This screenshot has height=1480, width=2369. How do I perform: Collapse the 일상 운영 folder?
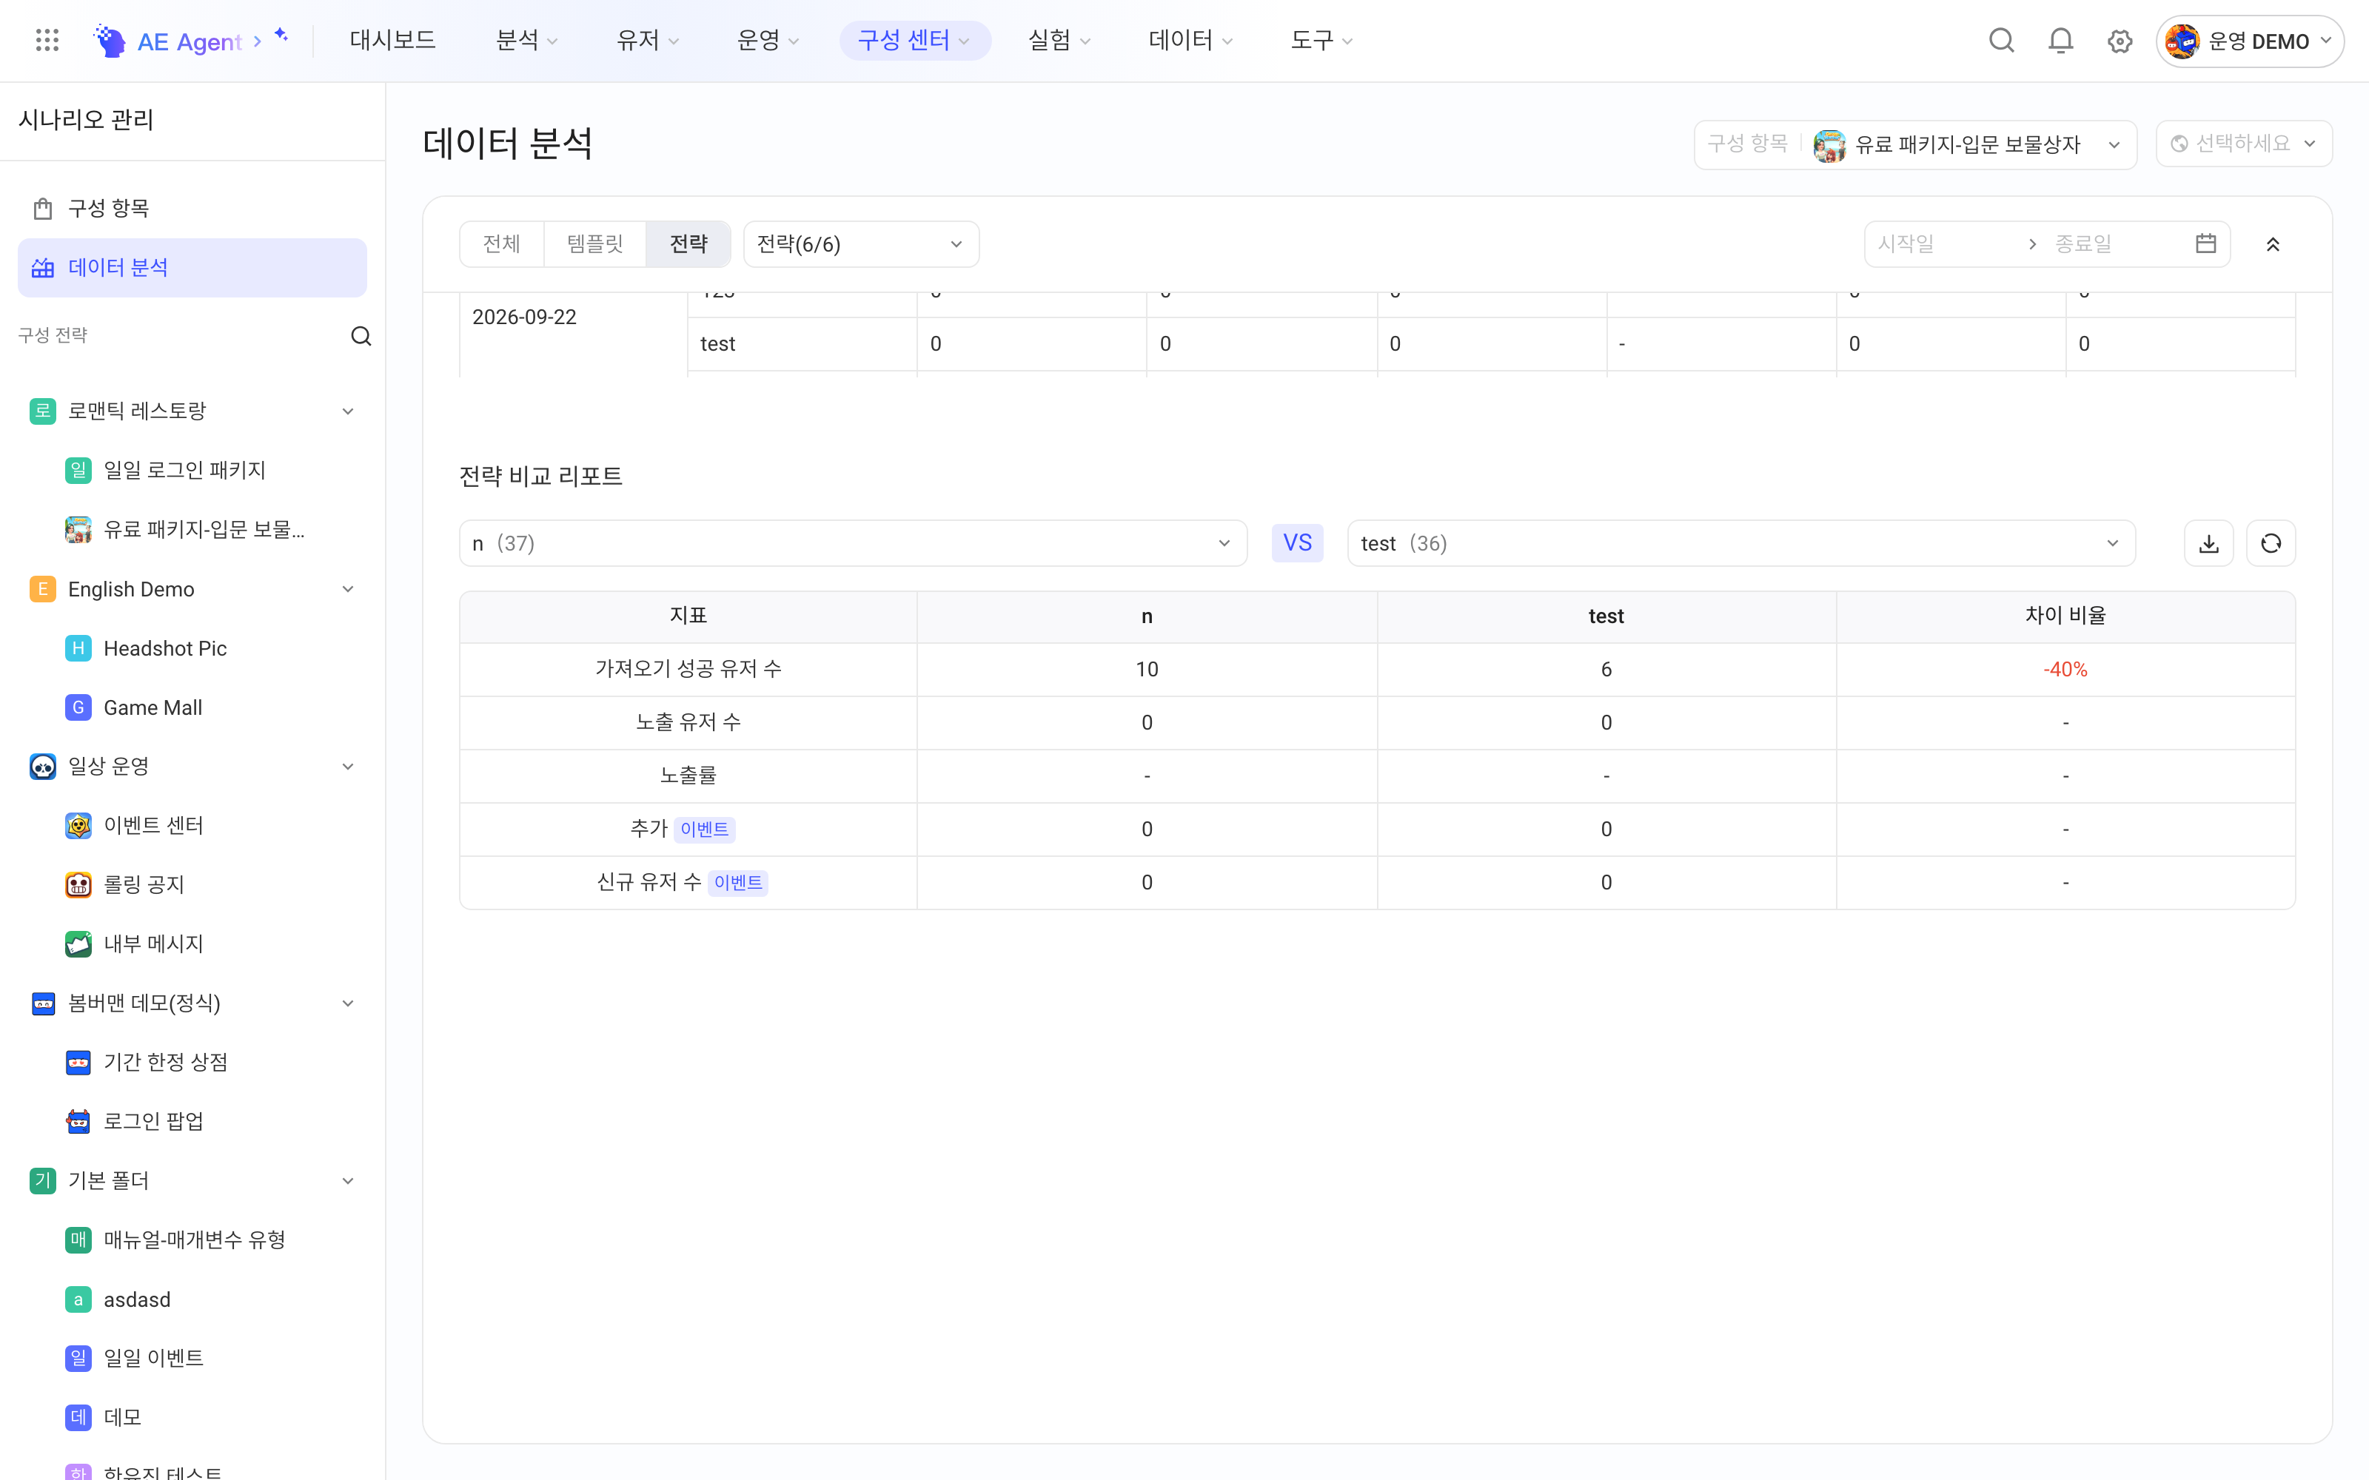347,767
